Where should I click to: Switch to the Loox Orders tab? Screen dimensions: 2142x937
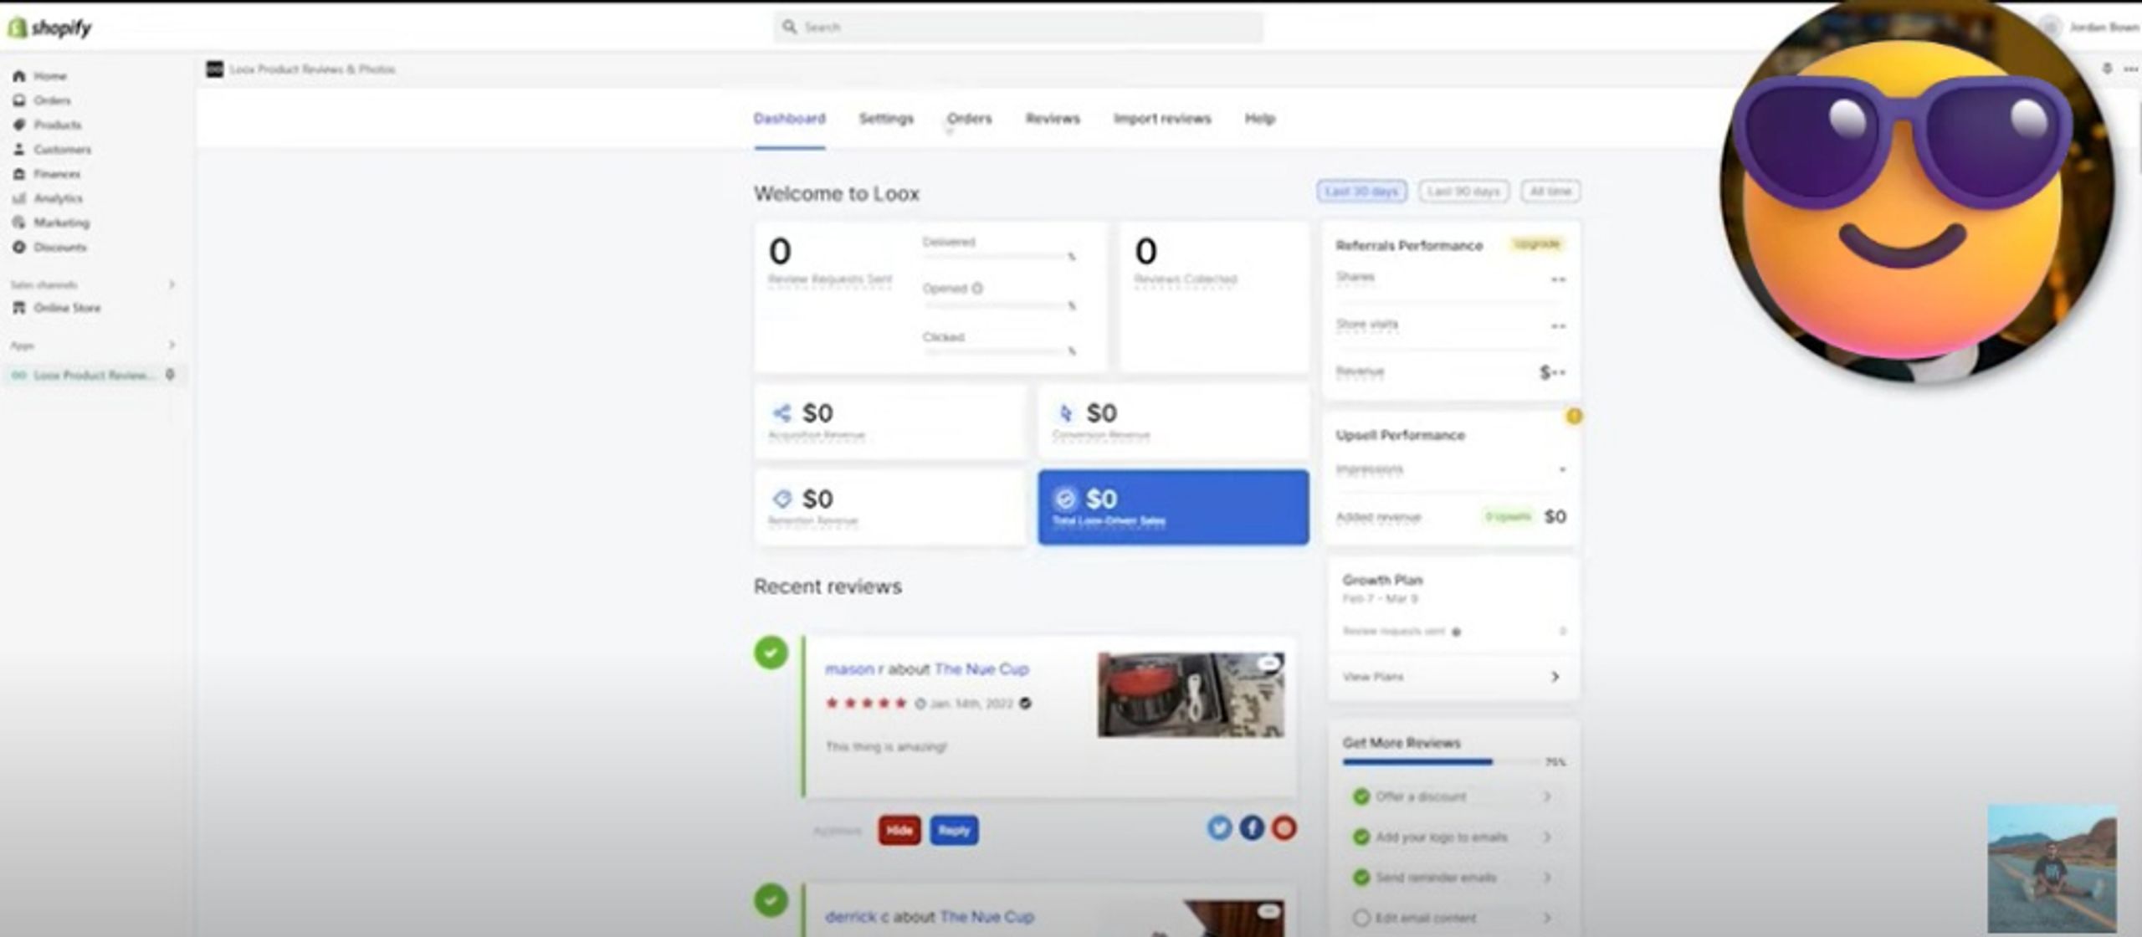969,119
